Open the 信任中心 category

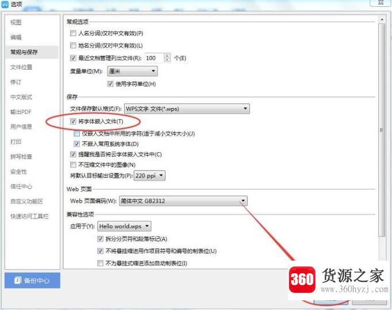[x=21, y=186]
